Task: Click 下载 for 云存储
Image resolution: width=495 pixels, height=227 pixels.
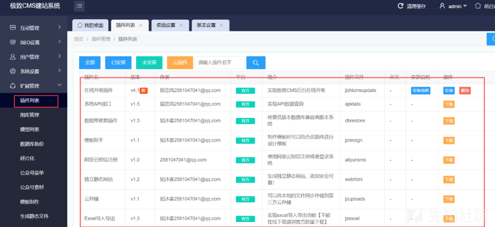Action: pos(449,199)
